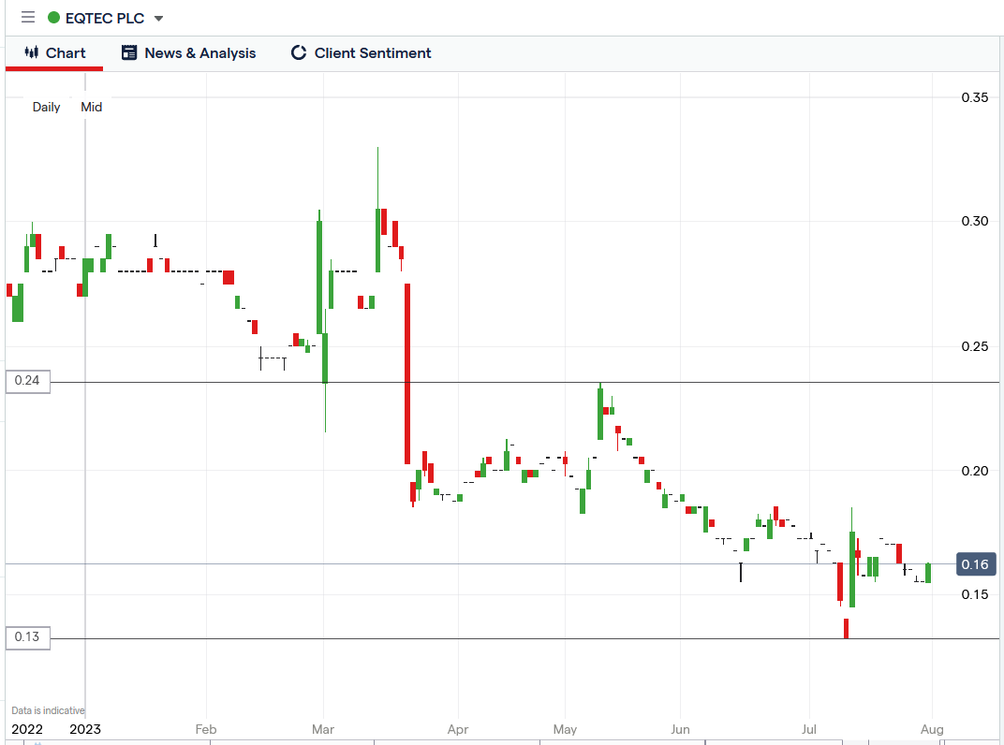Click the 0.35 price axis label

[x=975, y=98]
